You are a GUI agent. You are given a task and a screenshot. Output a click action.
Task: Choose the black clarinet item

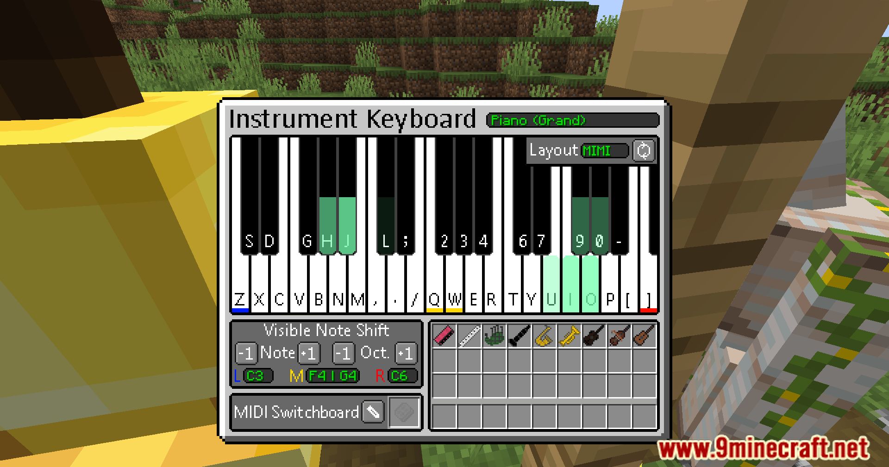(x=519, y=336)
